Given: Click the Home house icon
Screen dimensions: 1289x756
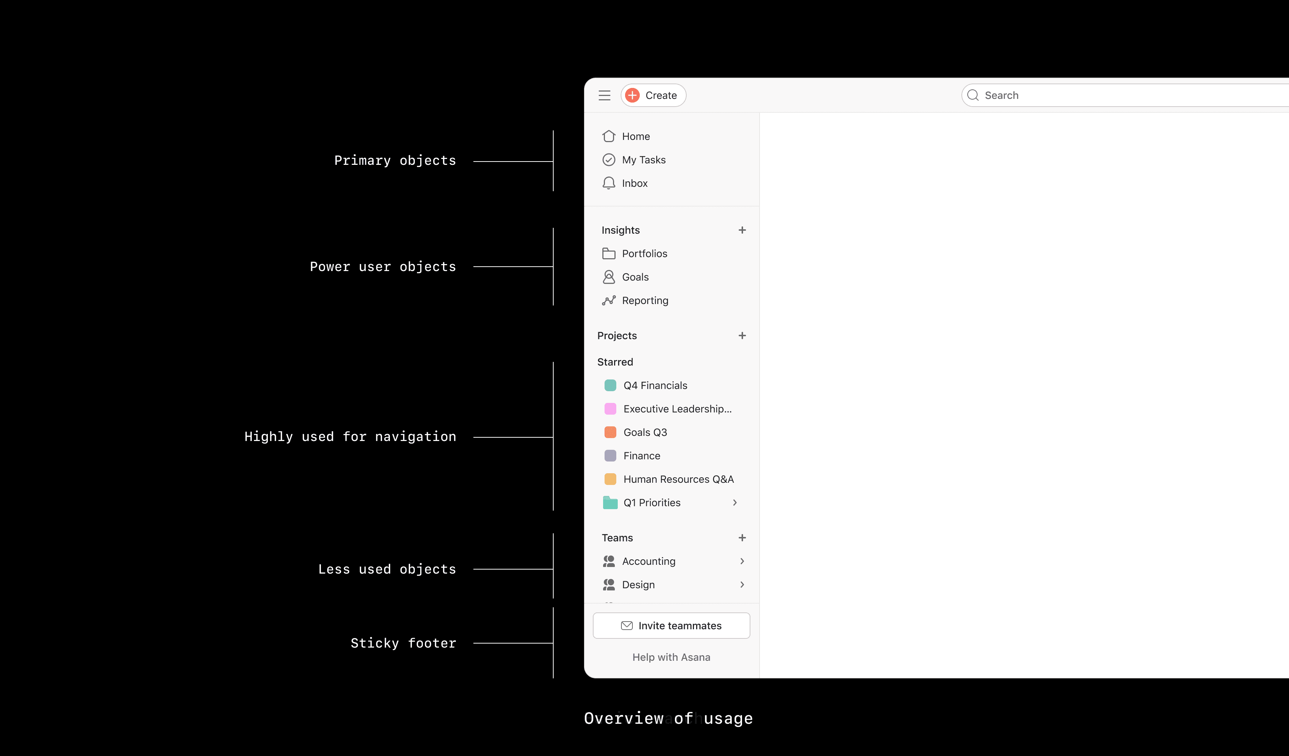Looking at the screenshot, I should pyautogui.click(x=608, y=136).
